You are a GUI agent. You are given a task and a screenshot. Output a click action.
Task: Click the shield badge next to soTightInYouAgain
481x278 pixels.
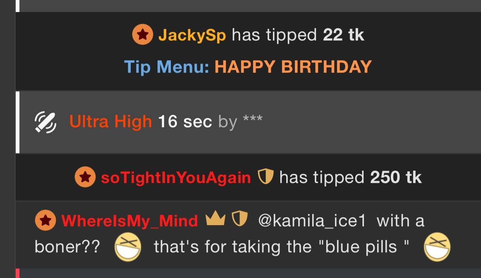pos(266,176)
